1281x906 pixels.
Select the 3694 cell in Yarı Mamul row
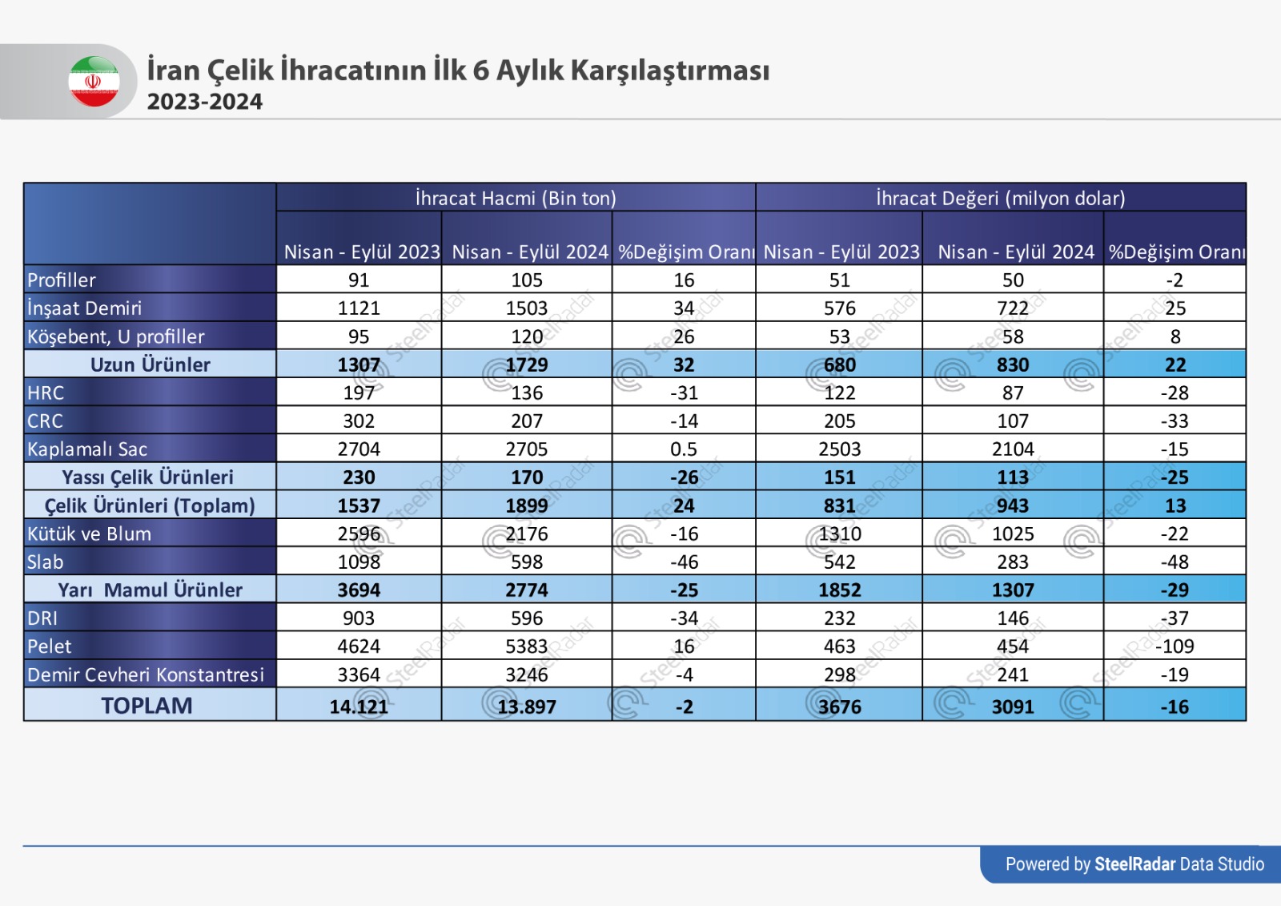tap(359, 590)
